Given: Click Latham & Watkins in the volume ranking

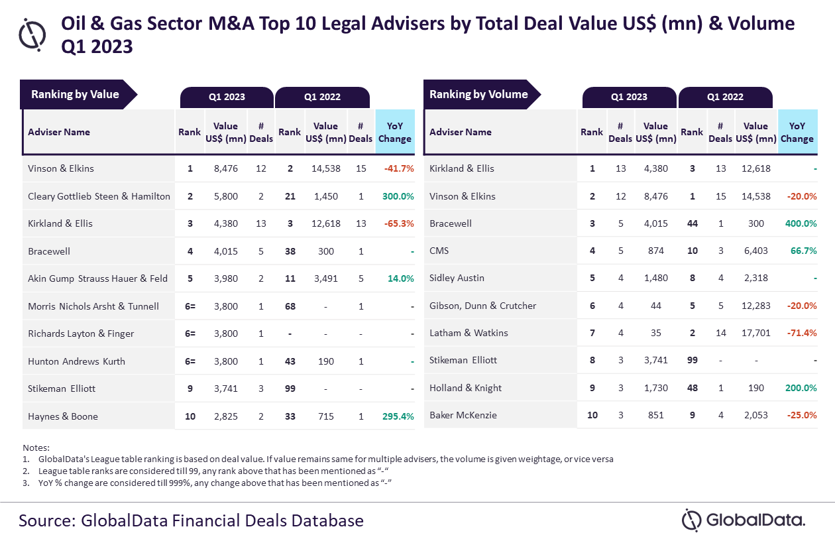Looking at the screenshot, I should point(469,333).
